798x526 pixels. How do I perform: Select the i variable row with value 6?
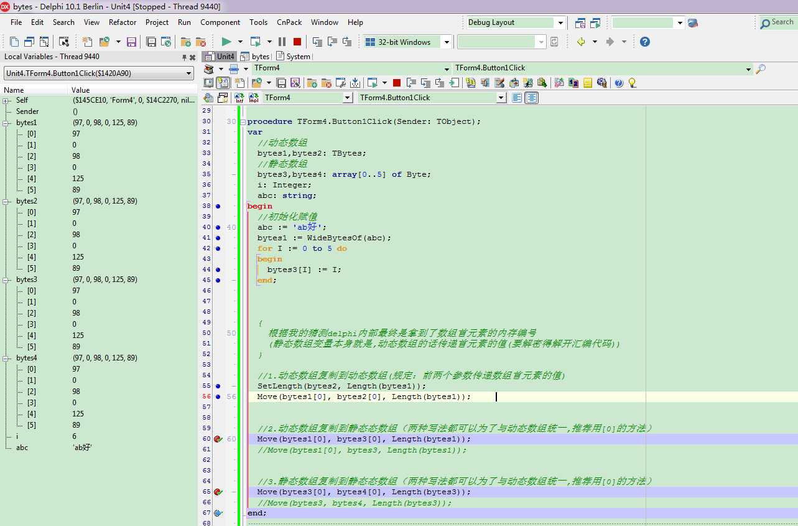[99, 436]
